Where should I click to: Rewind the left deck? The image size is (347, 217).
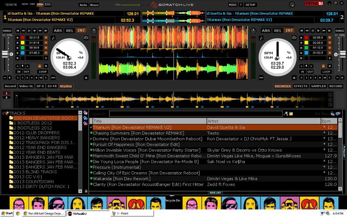pyautogui.click(x=23, y=30)
